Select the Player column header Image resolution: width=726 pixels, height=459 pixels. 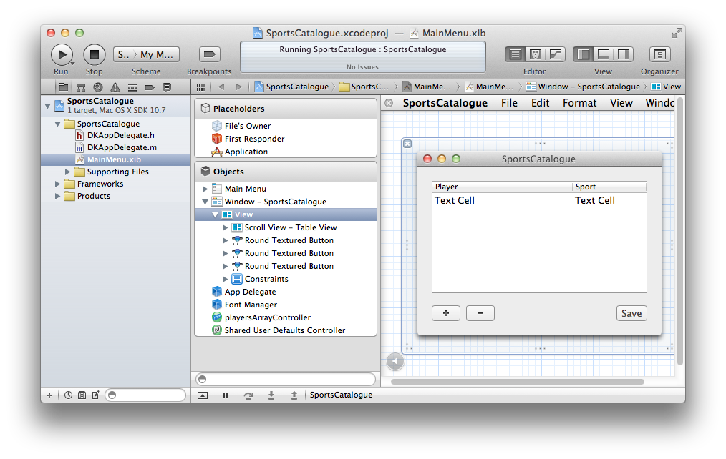pos(502,187)
